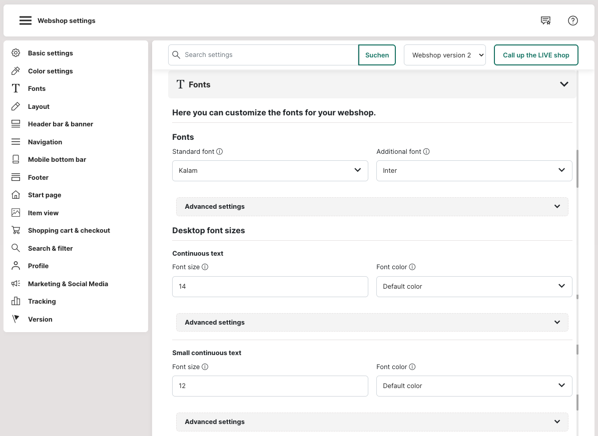Click the Shopping cart & checkout icon
This screenshot has height=436, width=598.
(16, 230)
